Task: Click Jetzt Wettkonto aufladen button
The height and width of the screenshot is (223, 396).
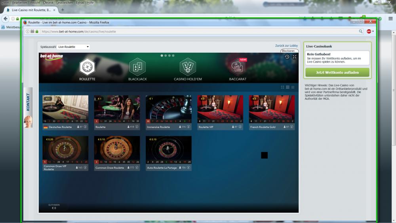Action: pyautogui.click(x=337, y=72)
